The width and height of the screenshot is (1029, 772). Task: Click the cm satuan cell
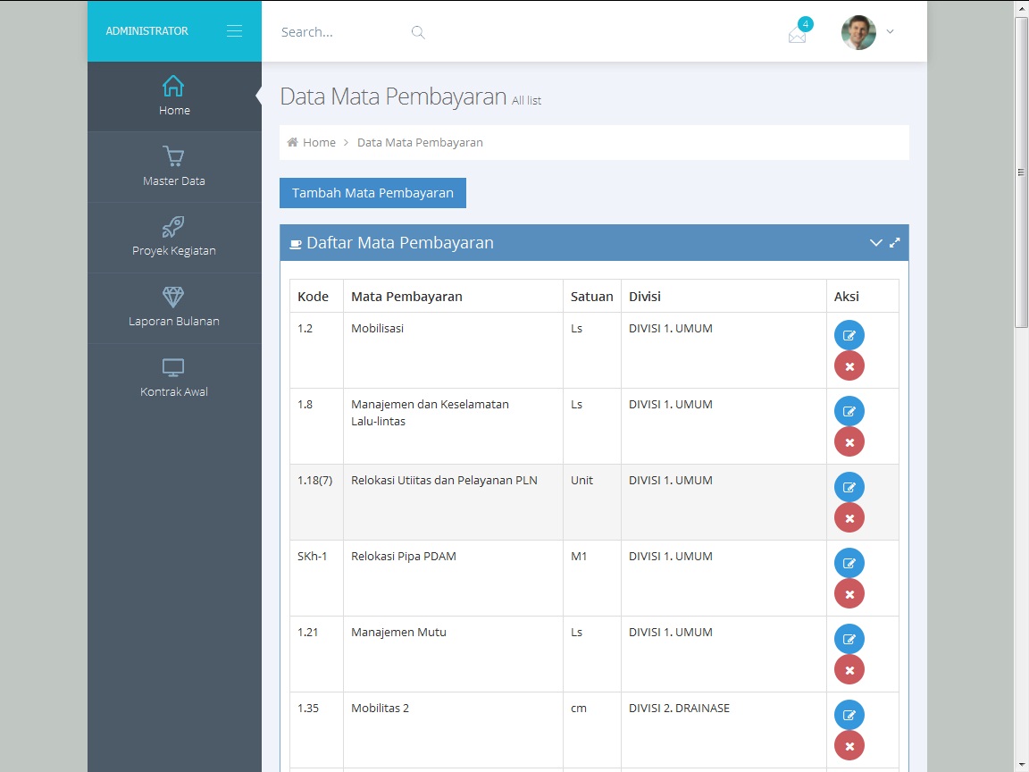(592, 730)
